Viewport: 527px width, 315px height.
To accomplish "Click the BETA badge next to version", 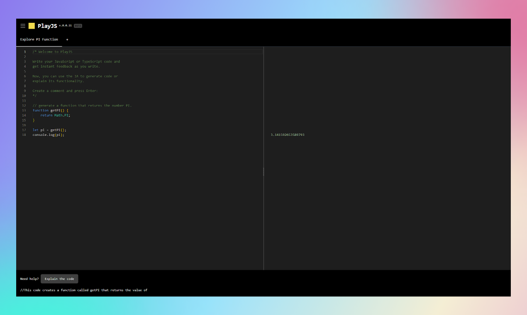I will (78, 25).
